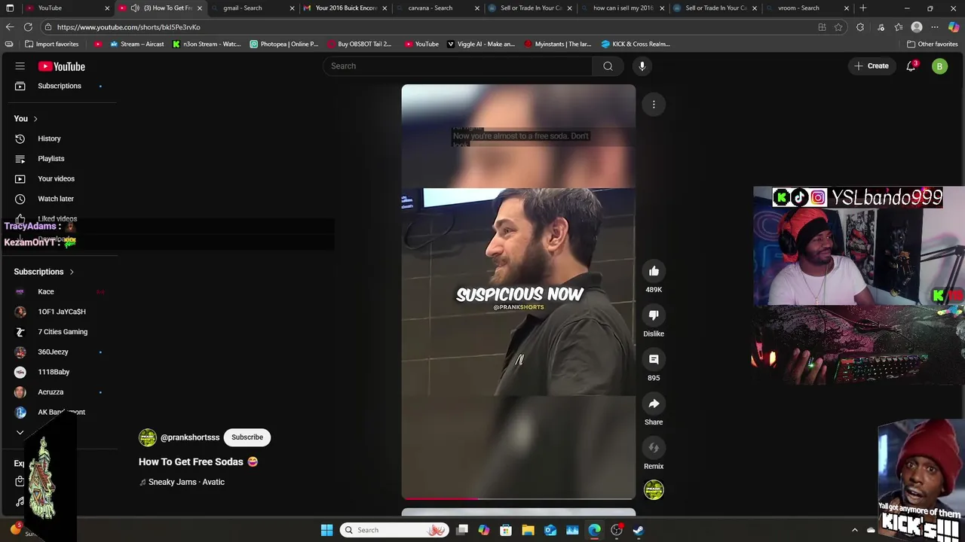Open pranking channel avatar next to @prankshortsss
965x542 pixels.
148,437
